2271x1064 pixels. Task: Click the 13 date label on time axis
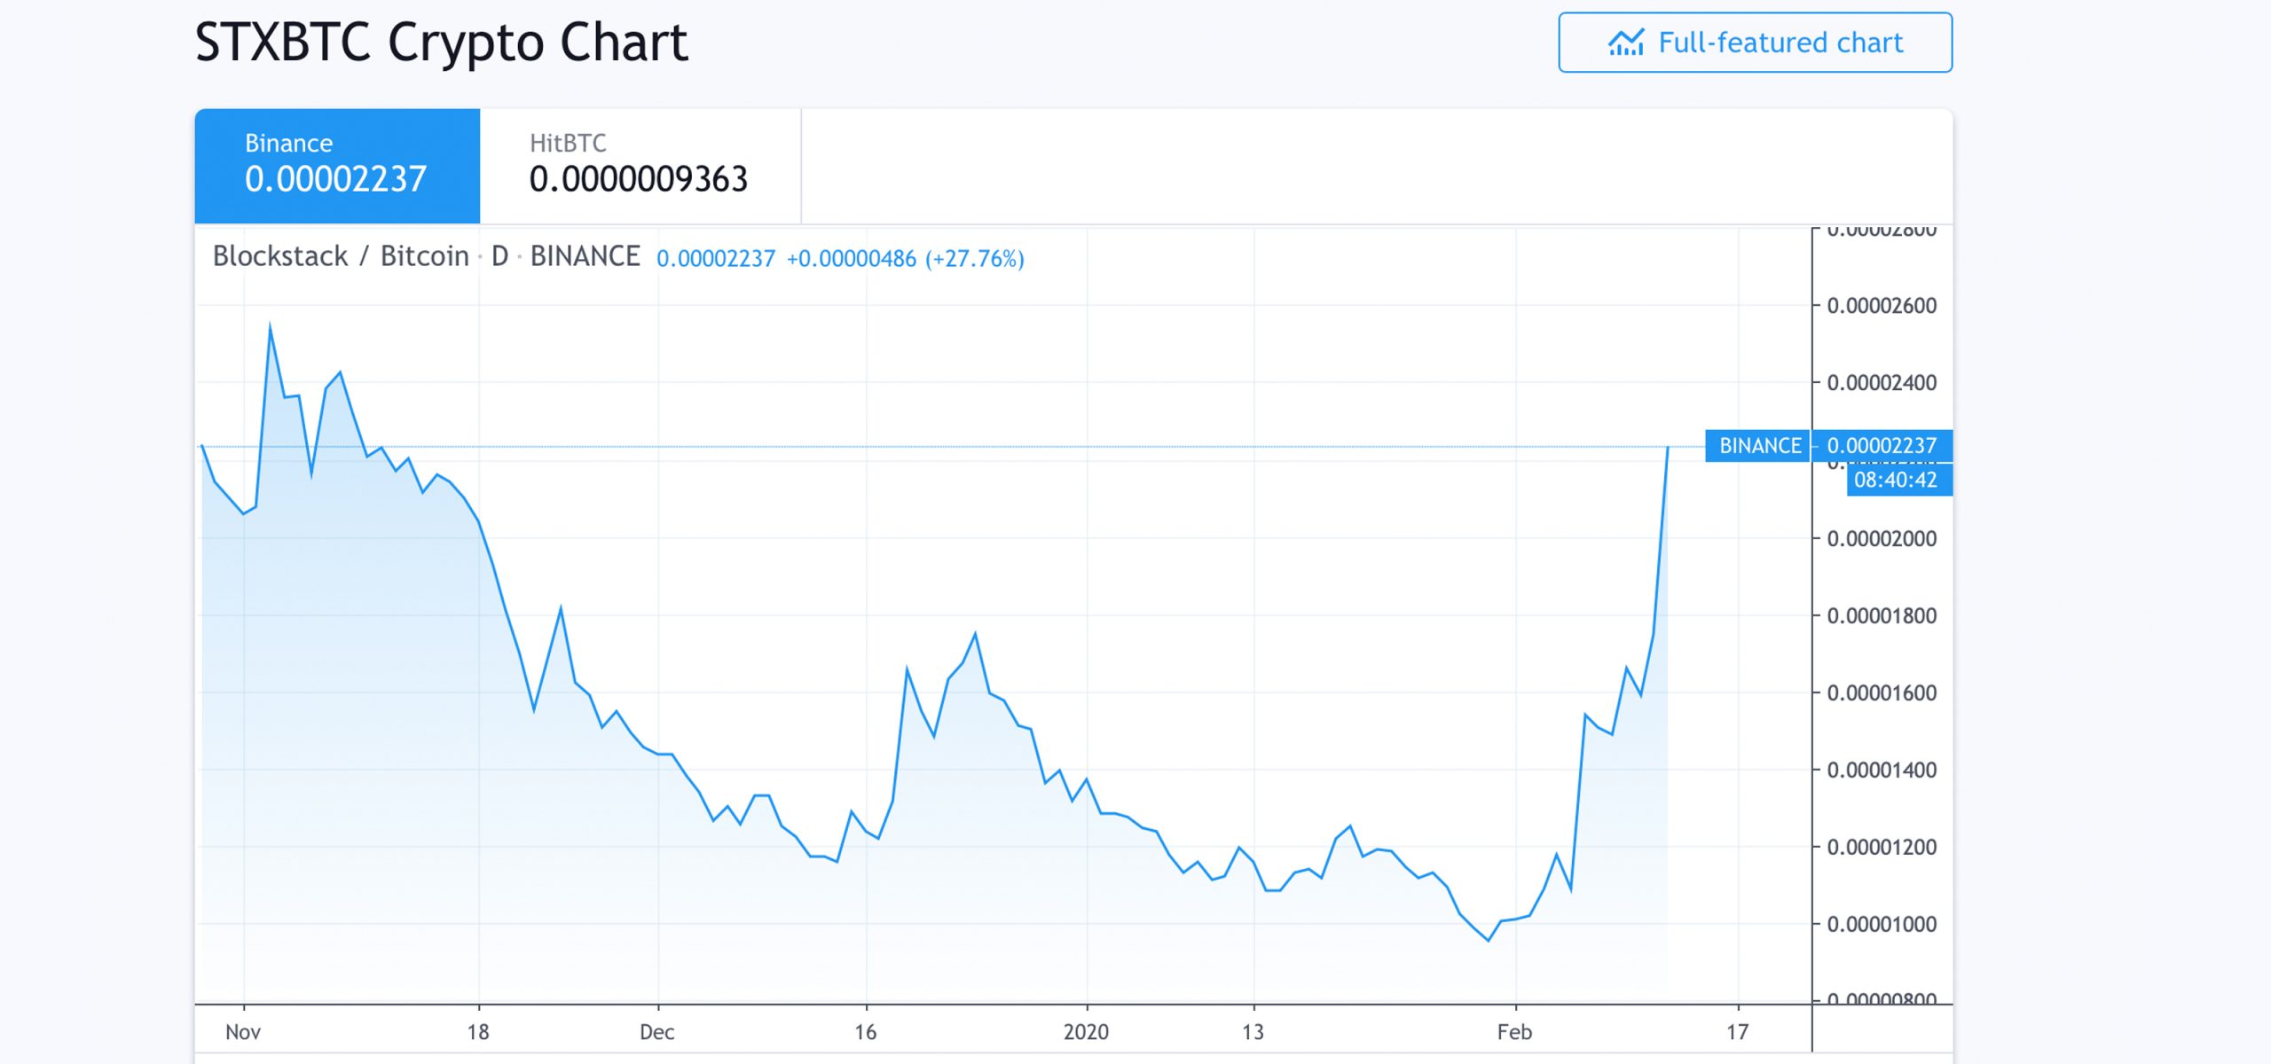1253,1032
